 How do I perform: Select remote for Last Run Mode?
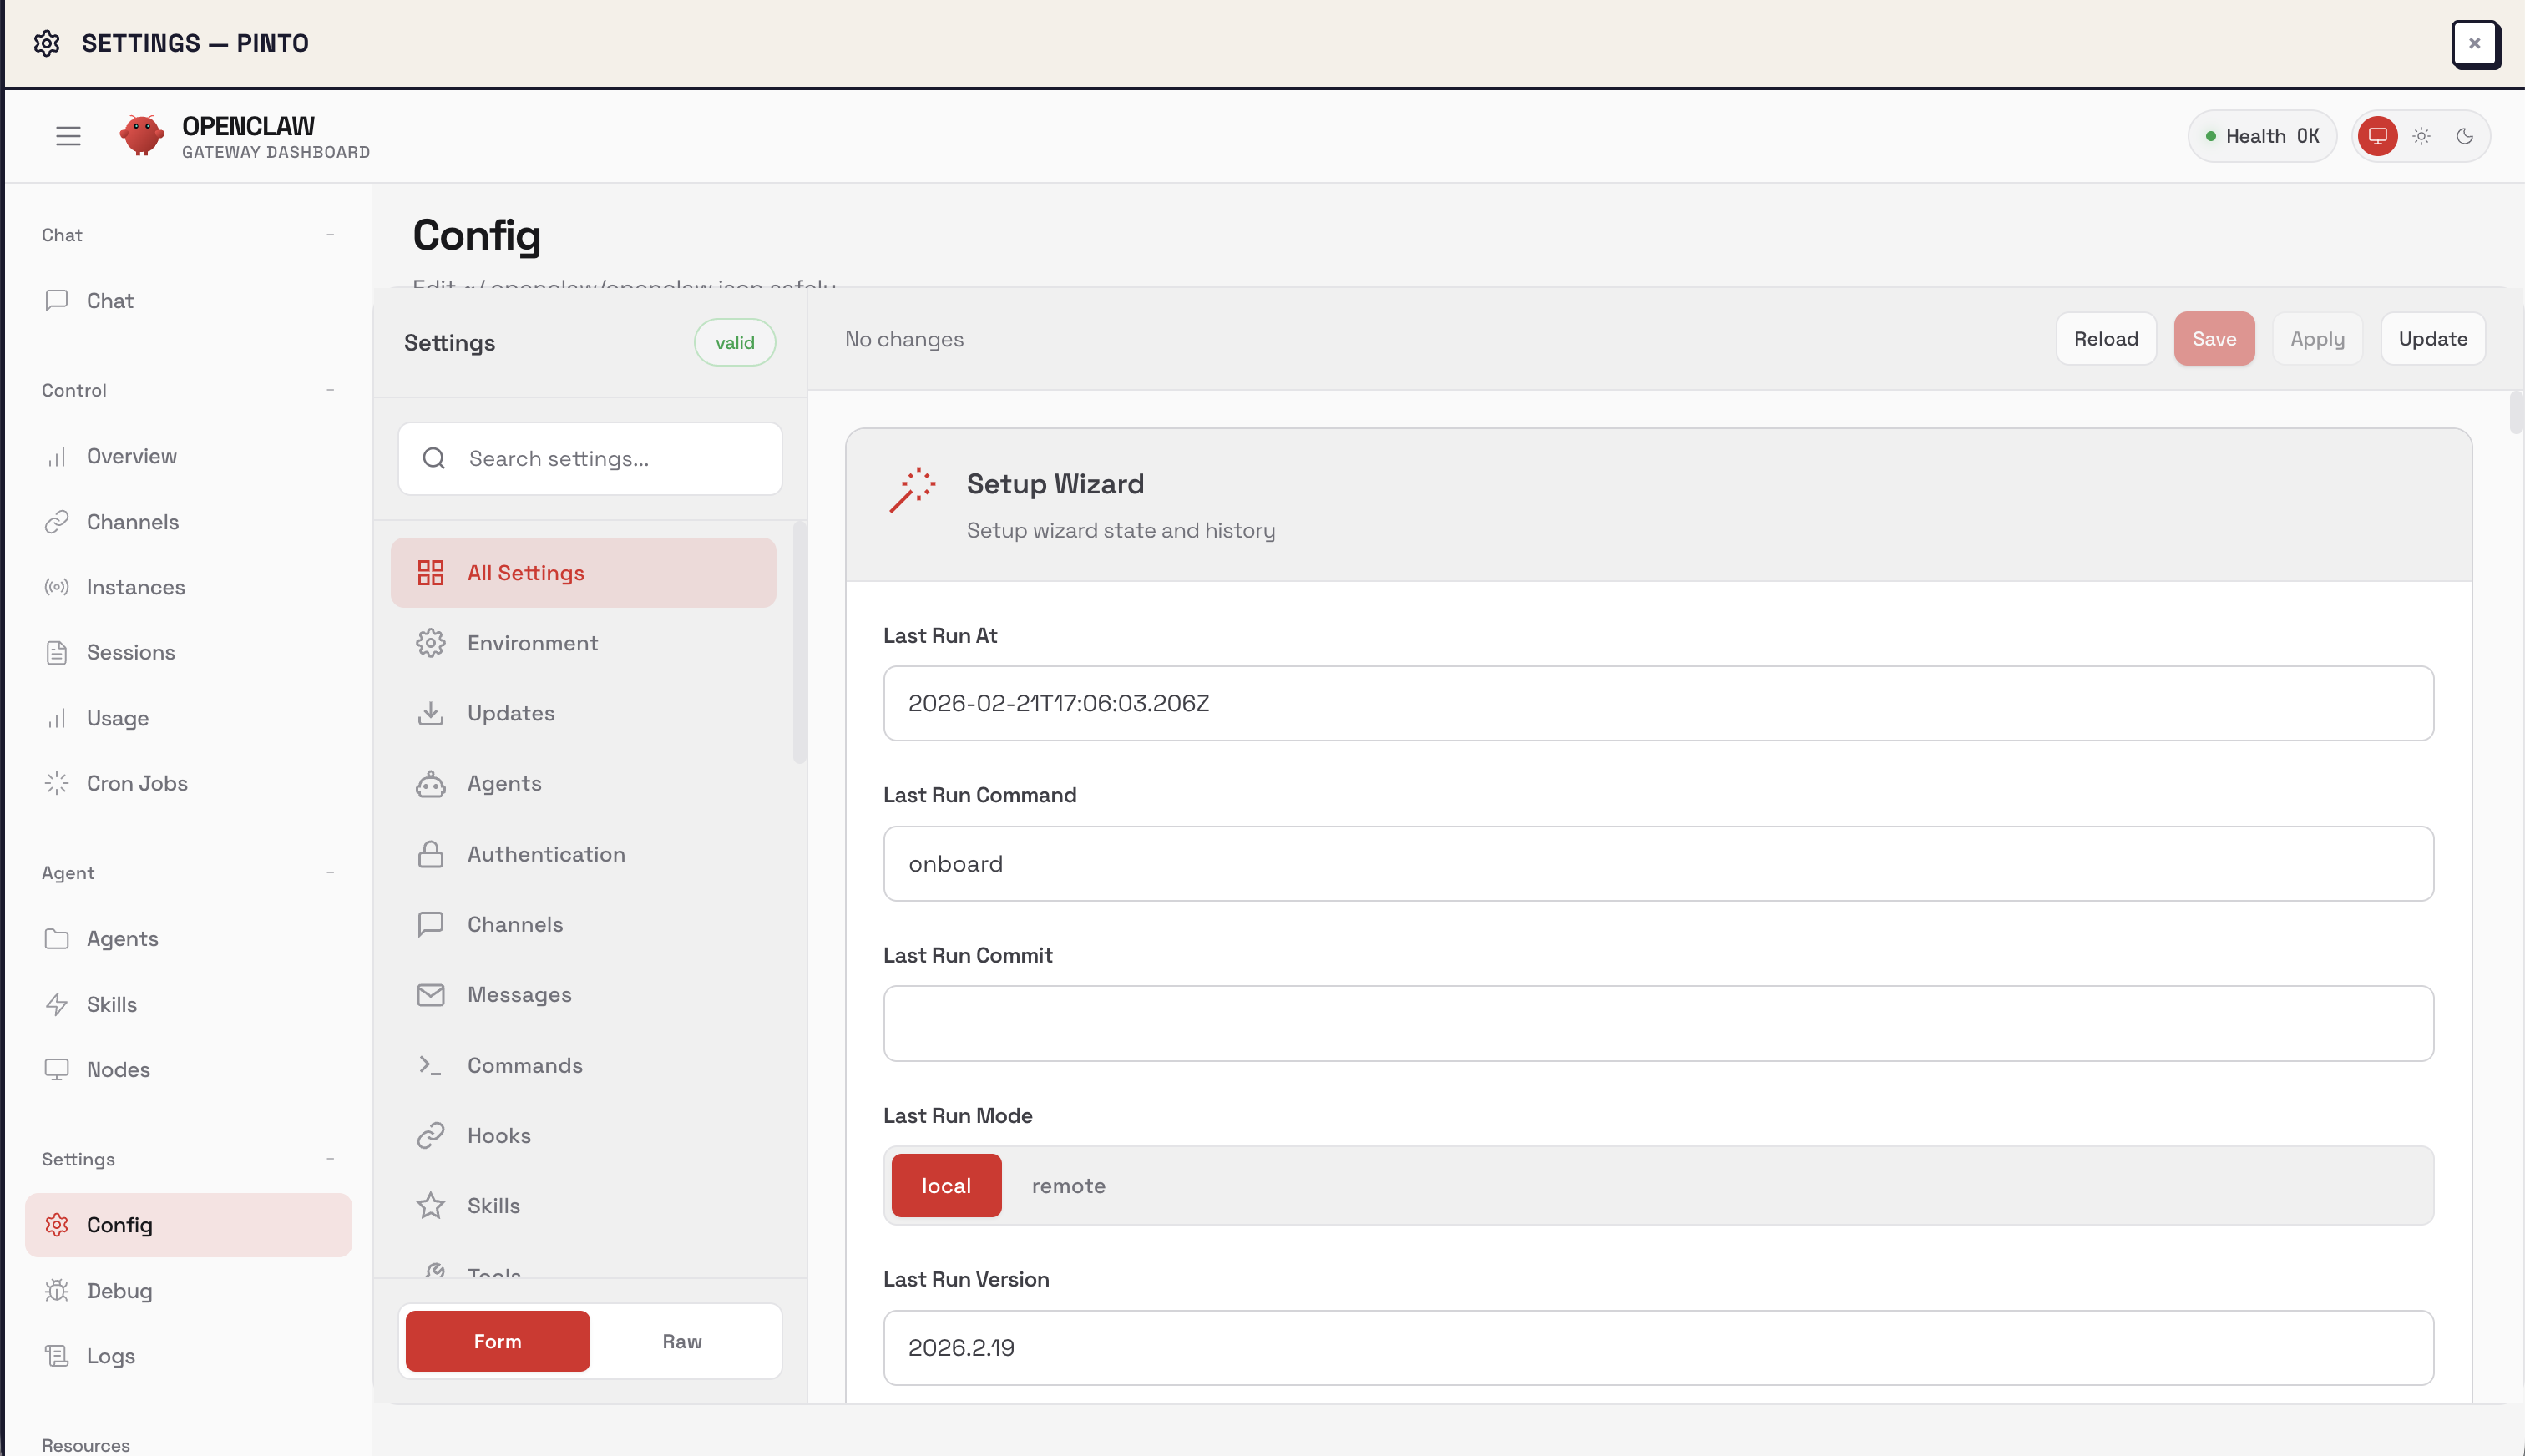(x=1068, y=1185)
